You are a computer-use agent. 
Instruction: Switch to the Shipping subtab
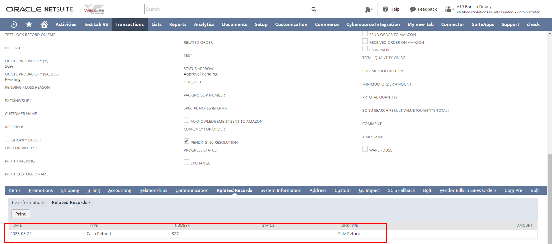70,190
